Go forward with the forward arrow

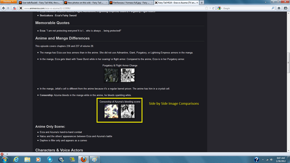[8, 8]
